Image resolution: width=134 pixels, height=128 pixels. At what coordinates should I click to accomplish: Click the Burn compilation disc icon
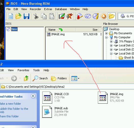pyautogui.click(x=80, y=16)
